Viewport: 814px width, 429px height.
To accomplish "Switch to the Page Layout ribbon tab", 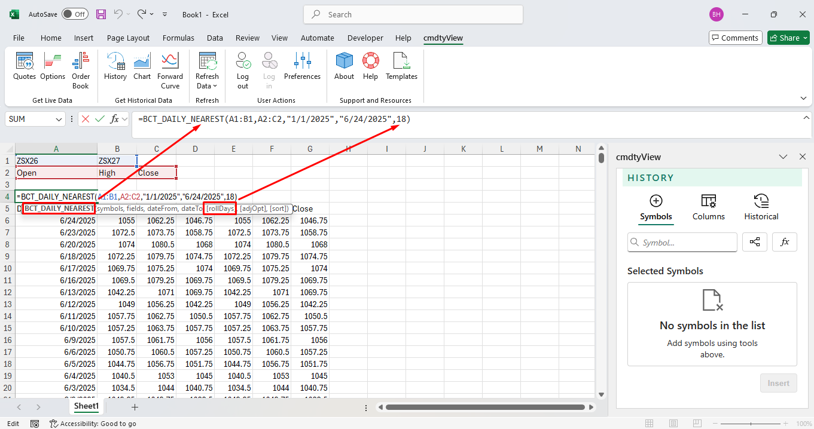I will 128,38.
